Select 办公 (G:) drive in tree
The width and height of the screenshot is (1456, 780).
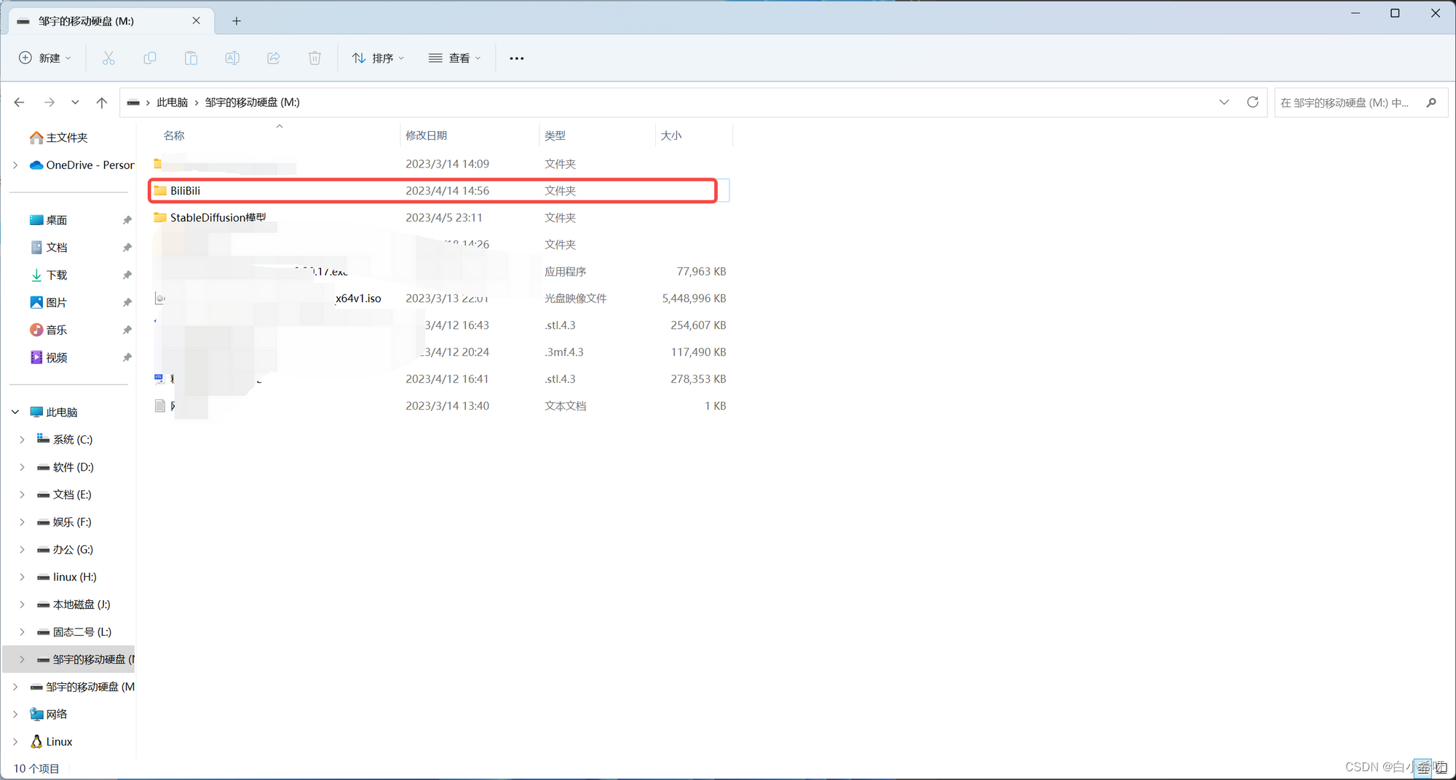point(65,549)
